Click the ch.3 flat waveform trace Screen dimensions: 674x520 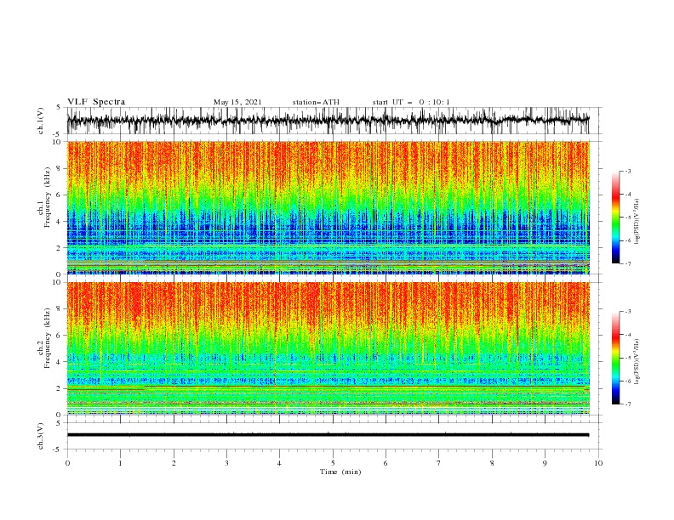[328, 435]
